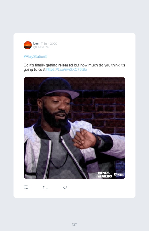Click the Desus & Mero logo watermark
149x231 pixels.
tap(105, 175)
